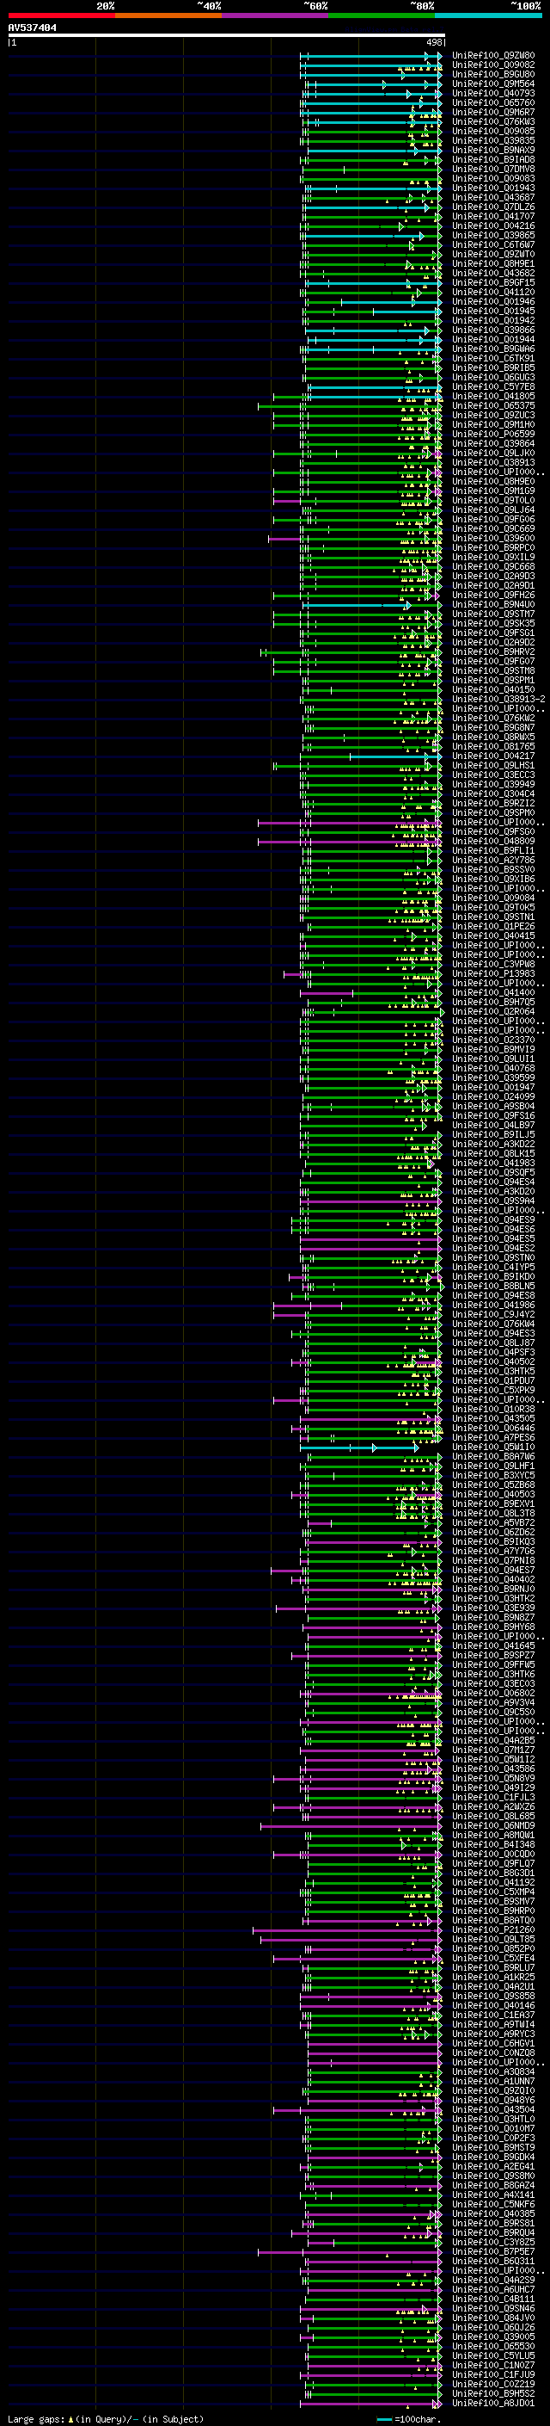This screenshot has height=2426, width=550.
Task: Select the UniRef100_Q43682 label
Action: [492, 273]
